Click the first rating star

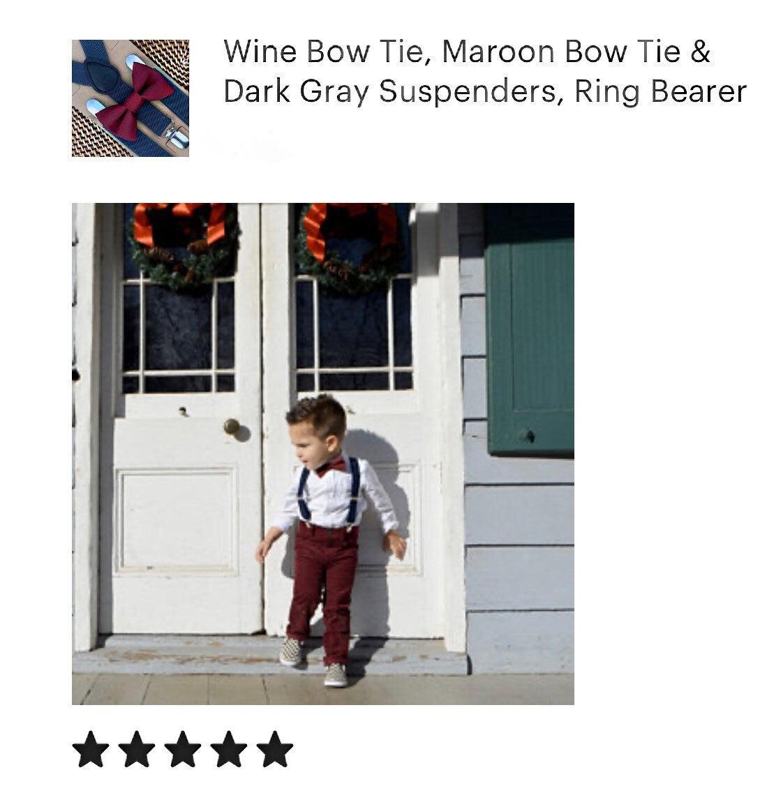(x=91, y=749)
